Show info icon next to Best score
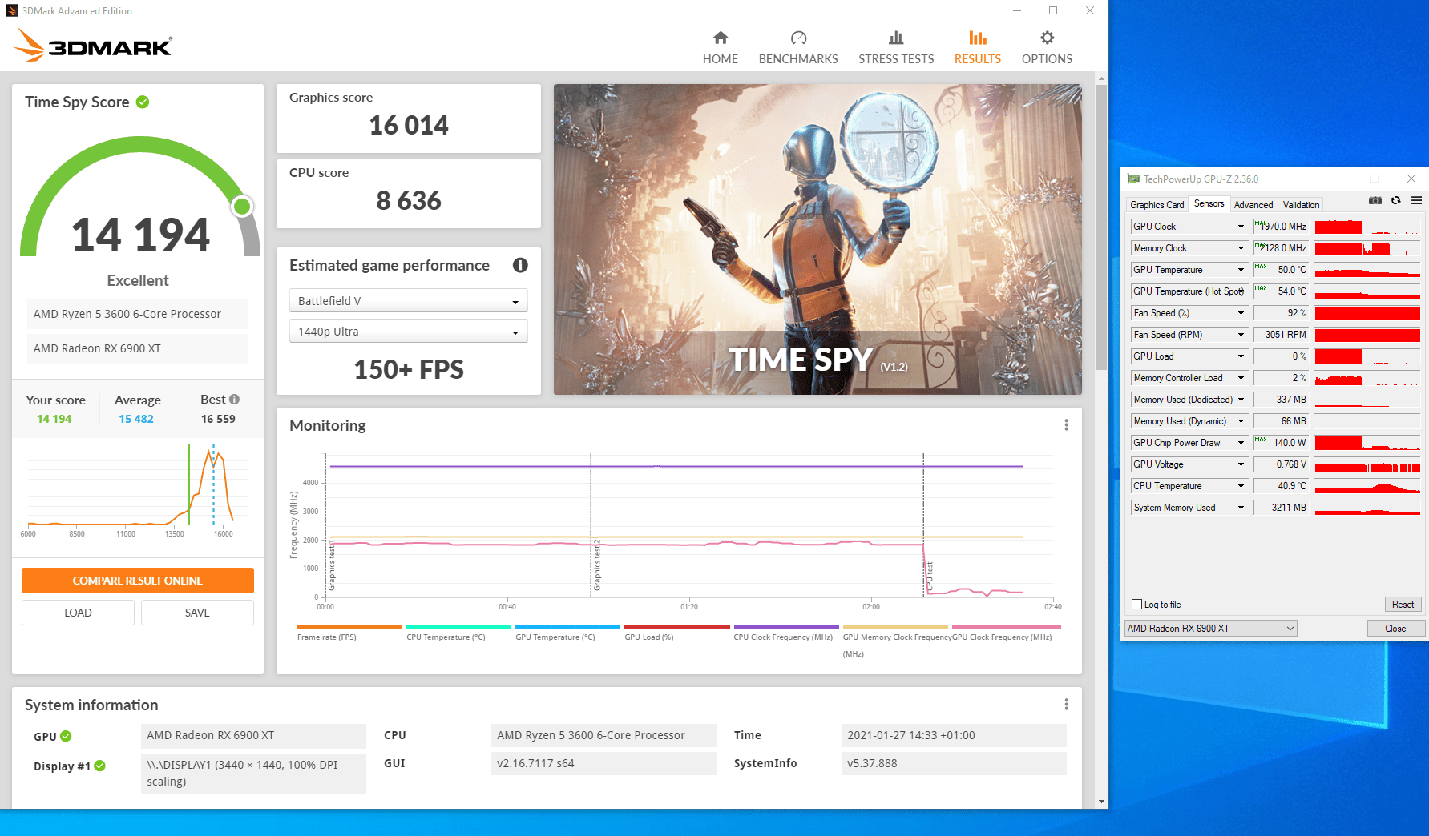The width and height of the screenshot is (1429, 836). (x=234, y=399)
